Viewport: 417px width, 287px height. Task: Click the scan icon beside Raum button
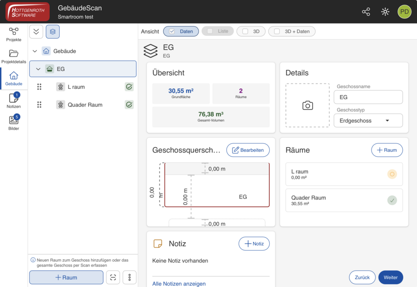(113, 277)
